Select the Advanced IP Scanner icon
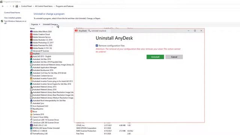This screenshot has width=240, height=135. 31,51
